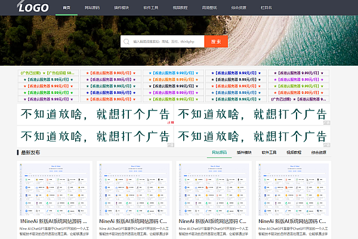The image size is (358, 239).
Task: Open the banner ad marked with red 过期
Action: (95, 114)
